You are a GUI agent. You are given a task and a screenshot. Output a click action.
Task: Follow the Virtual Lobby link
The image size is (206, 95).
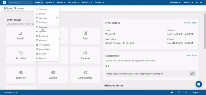[190, 23]
